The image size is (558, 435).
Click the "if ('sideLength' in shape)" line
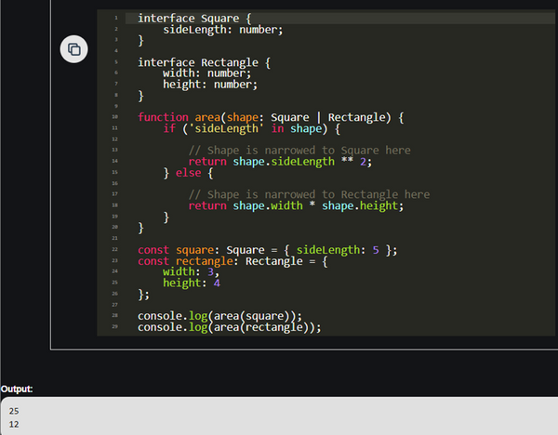tap(252, 128)
